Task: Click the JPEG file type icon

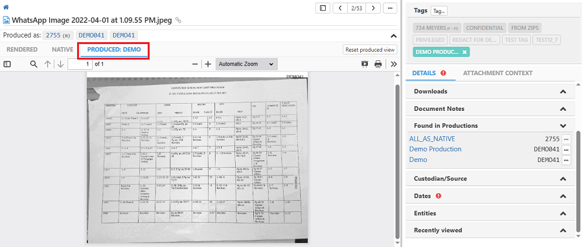Action: [x=6, y=20]
